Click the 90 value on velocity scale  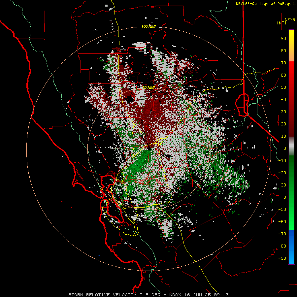pos(283,39)
